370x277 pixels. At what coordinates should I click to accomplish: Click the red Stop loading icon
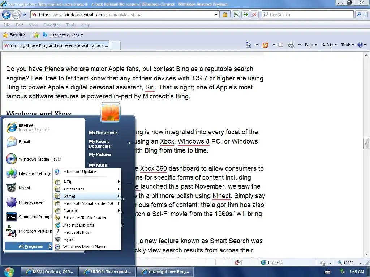coord(255,14)
